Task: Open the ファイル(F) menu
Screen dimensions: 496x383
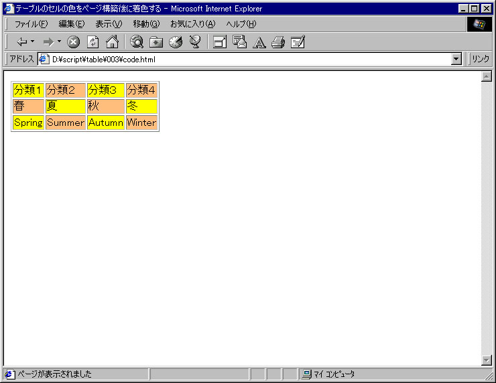Action: pyautogui.click(x=31, y=24)
